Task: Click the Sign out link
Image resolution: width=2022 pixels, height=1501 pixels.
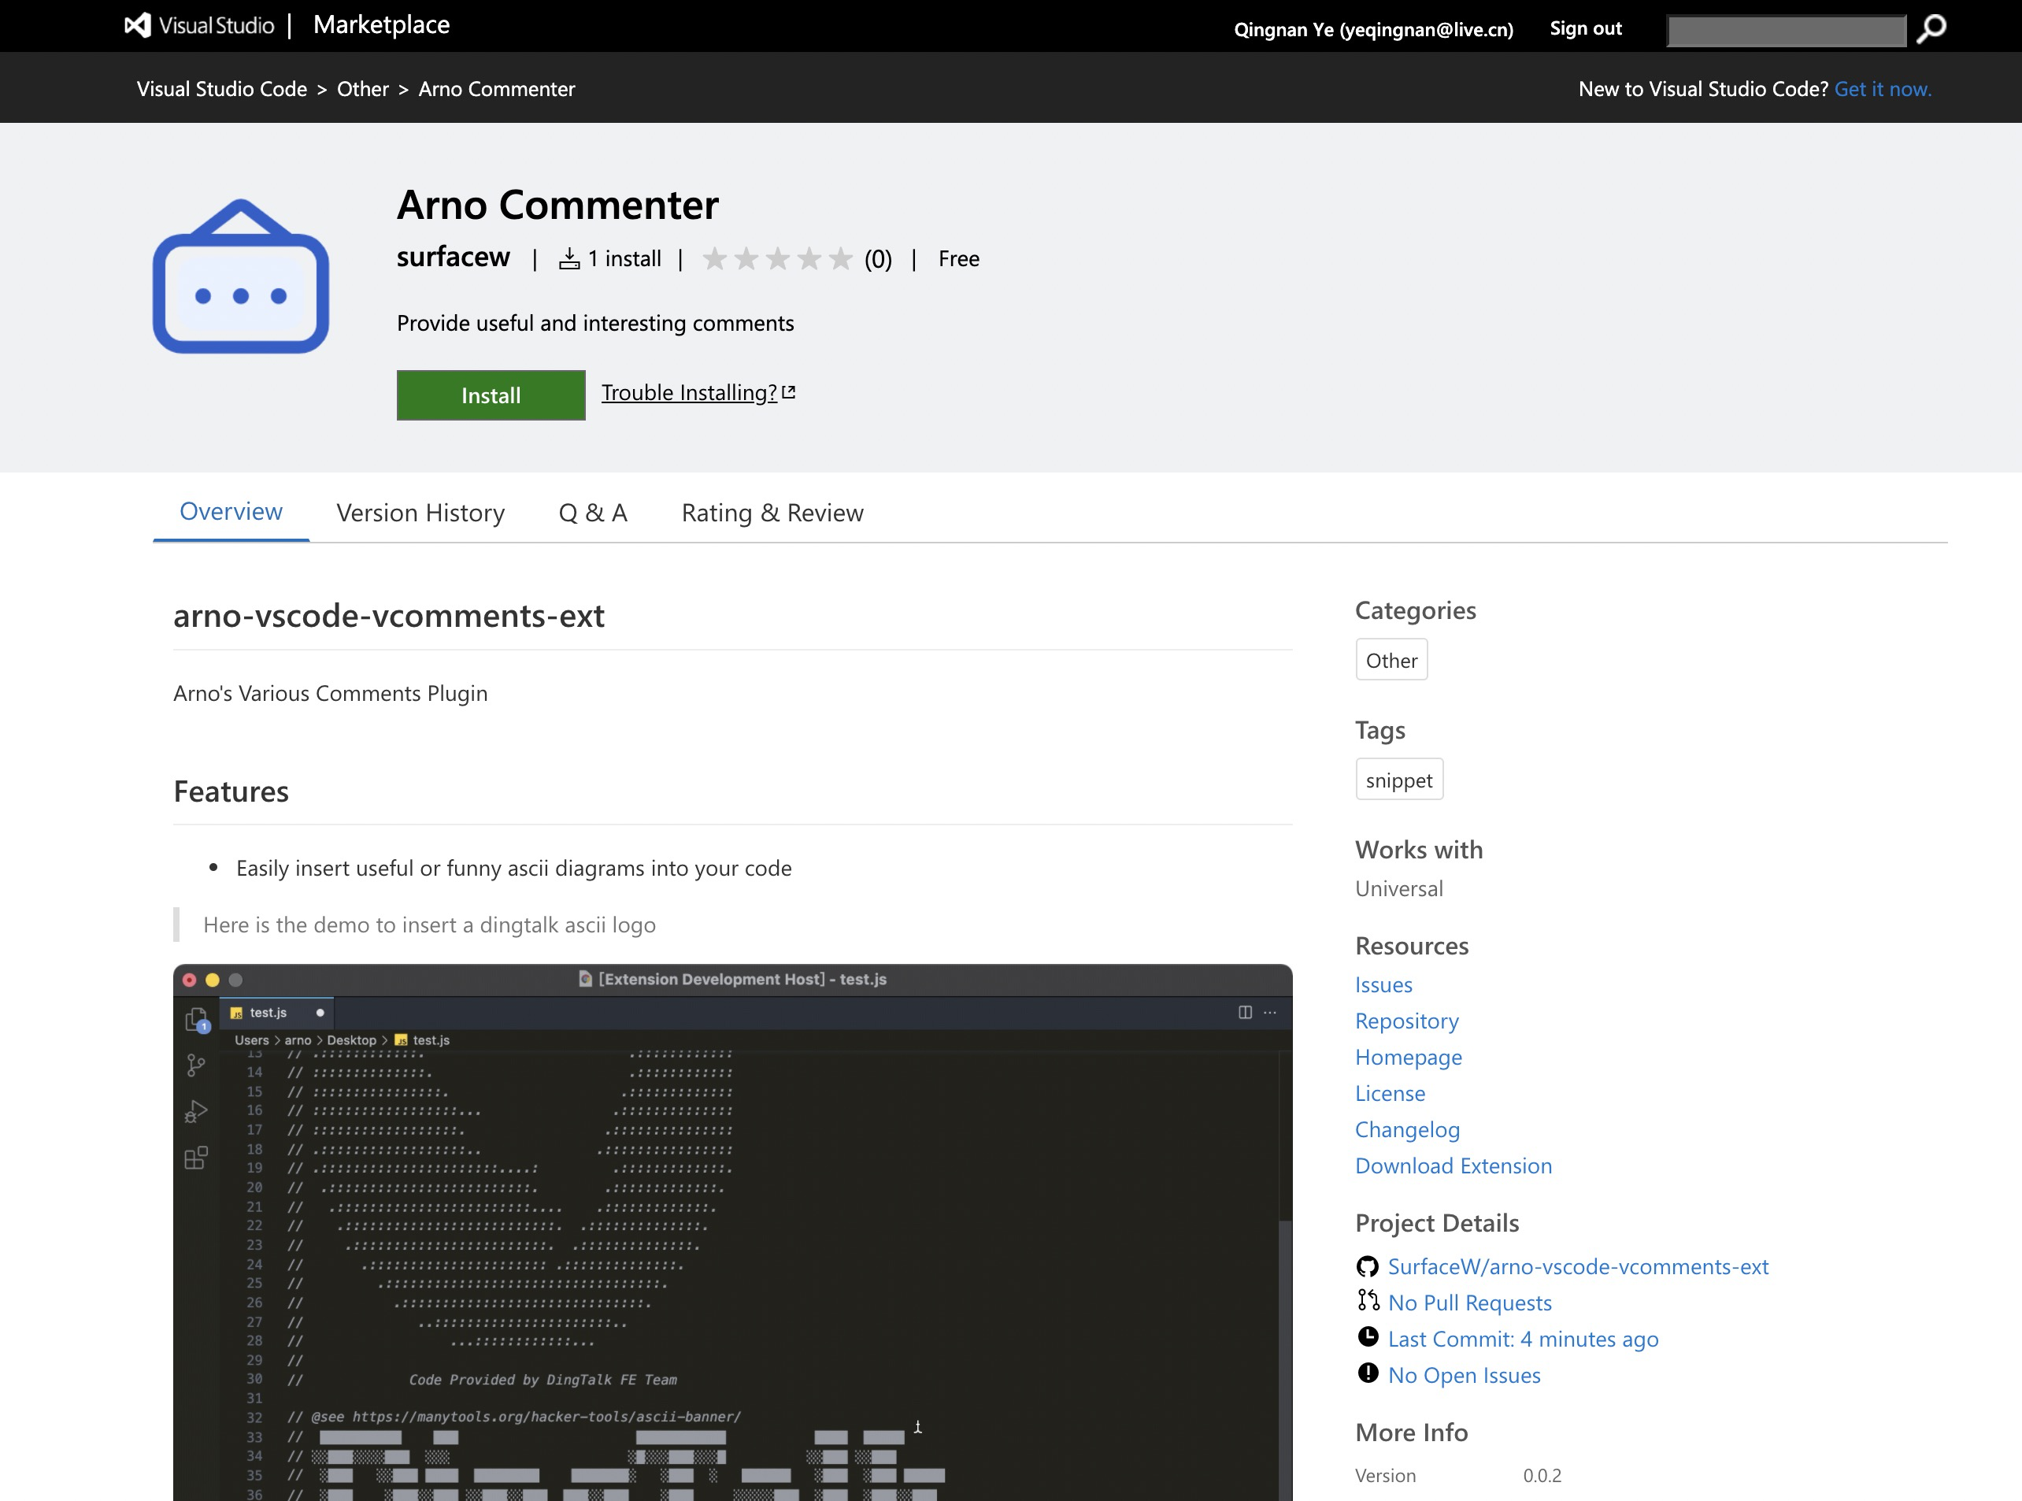Action: tap(1585, 28)
